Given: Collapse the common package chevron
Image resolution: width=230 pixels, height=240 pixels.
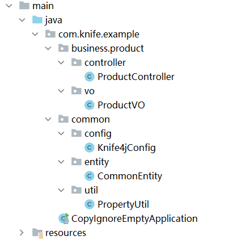Looking at the screenshot, I should pyautogui.click(x=48, y=119).
